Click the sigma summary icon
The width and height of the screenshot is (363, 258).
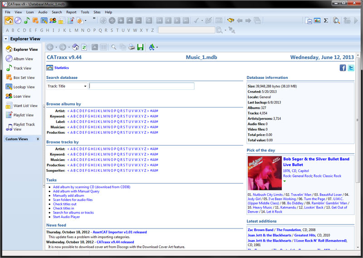pyautogui.click(x=326, y=20)
